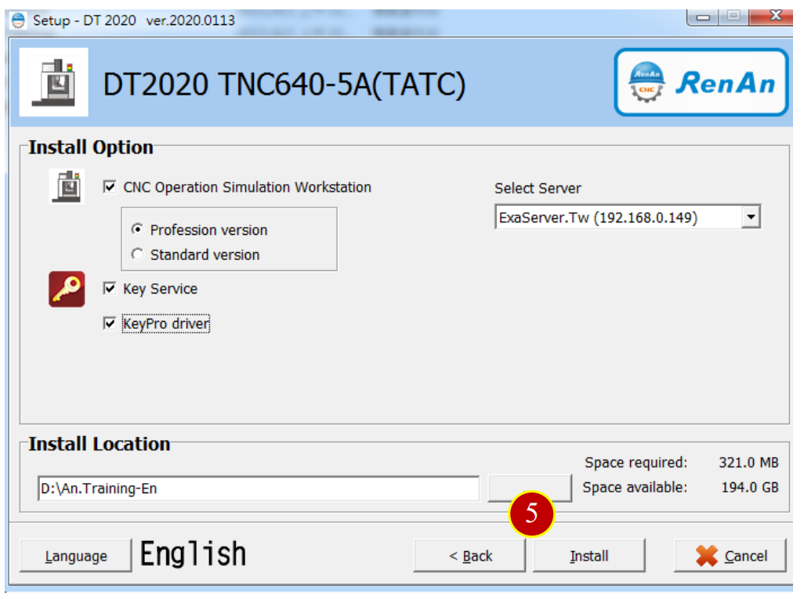793x595 pixels.
Task: Click the RenAn CNC logo
Action: pyautogui.click(x=701, y=82)
